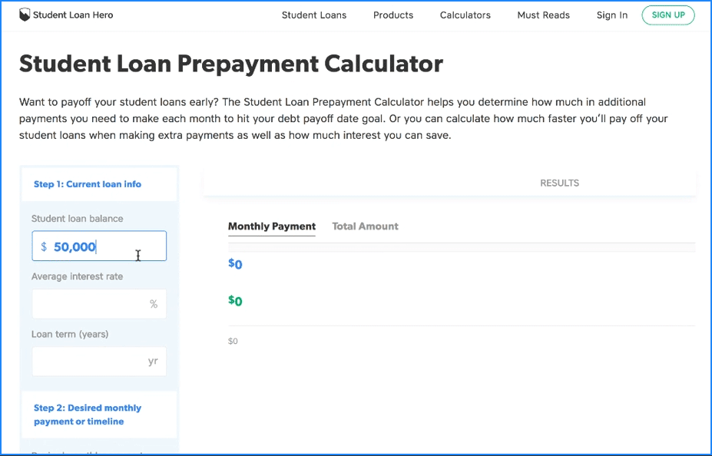712x456 pixels.
Task: Click the percent symbol in interest field
Action: coord(154,304)
